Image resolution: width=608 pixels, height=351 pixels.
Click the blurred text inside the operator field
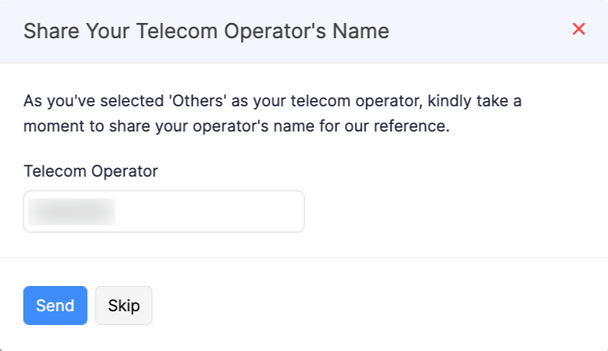point(71,211)
